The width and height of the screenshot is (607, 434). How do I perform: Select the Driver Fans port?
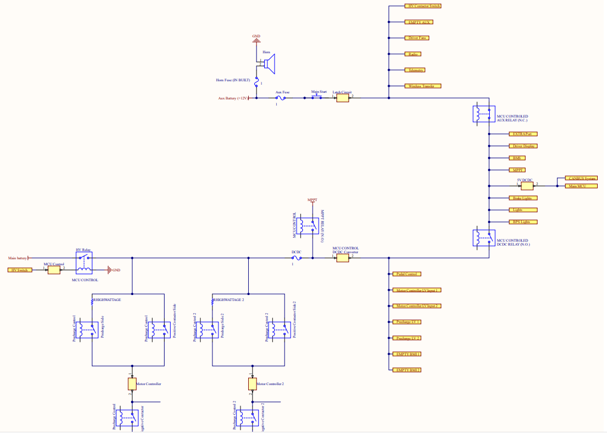(x=417, y=38)
